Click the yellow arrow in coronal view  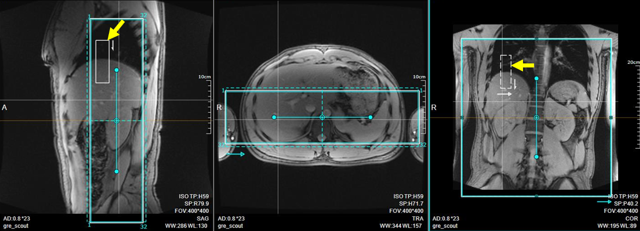[x=523, y=65]
